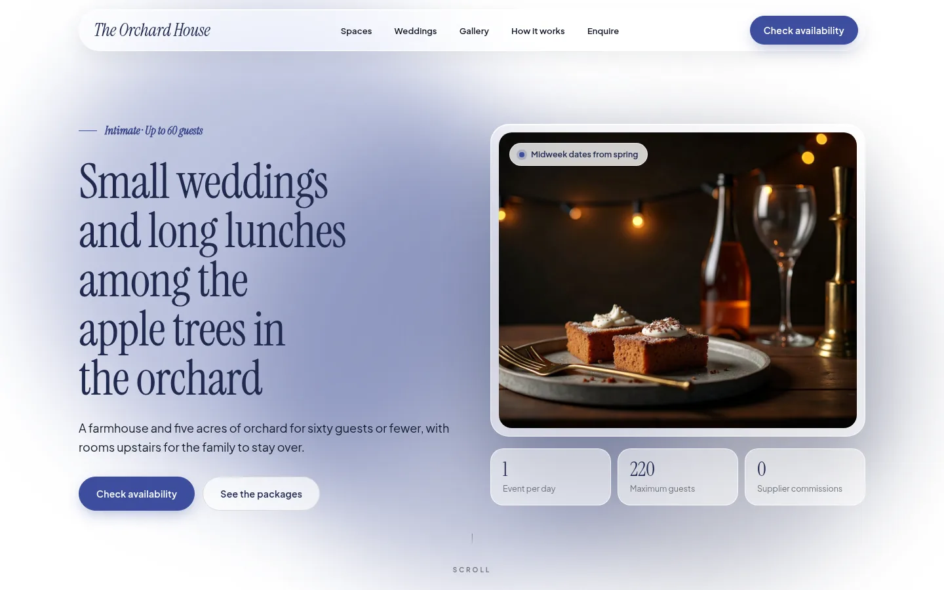
Task: Select Gallery in the navigation
Action: coord(474,31)
